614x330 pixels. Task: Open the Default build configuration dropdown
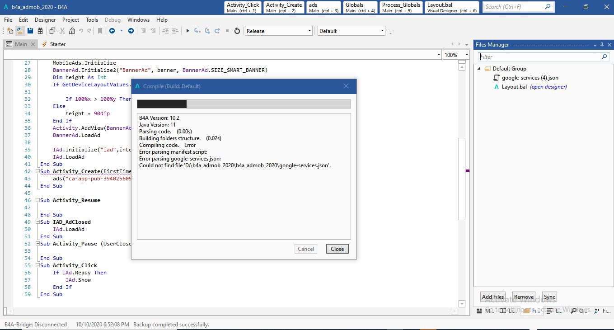pyautogui.click(x=352, y=31)
